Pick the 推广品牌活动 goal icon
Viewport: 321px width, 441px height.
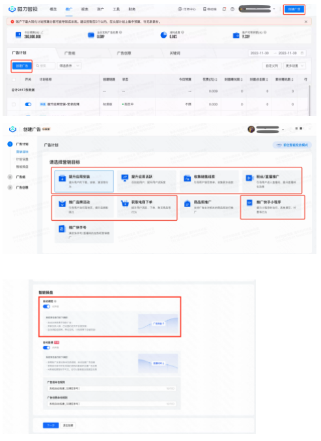coord(62,203)
